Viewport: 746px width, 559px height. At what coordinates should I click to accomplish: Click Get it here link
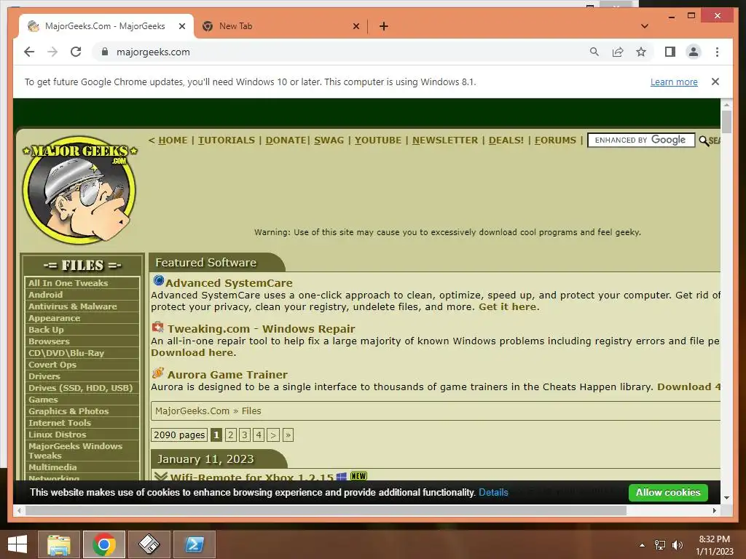tap(508, 306)
